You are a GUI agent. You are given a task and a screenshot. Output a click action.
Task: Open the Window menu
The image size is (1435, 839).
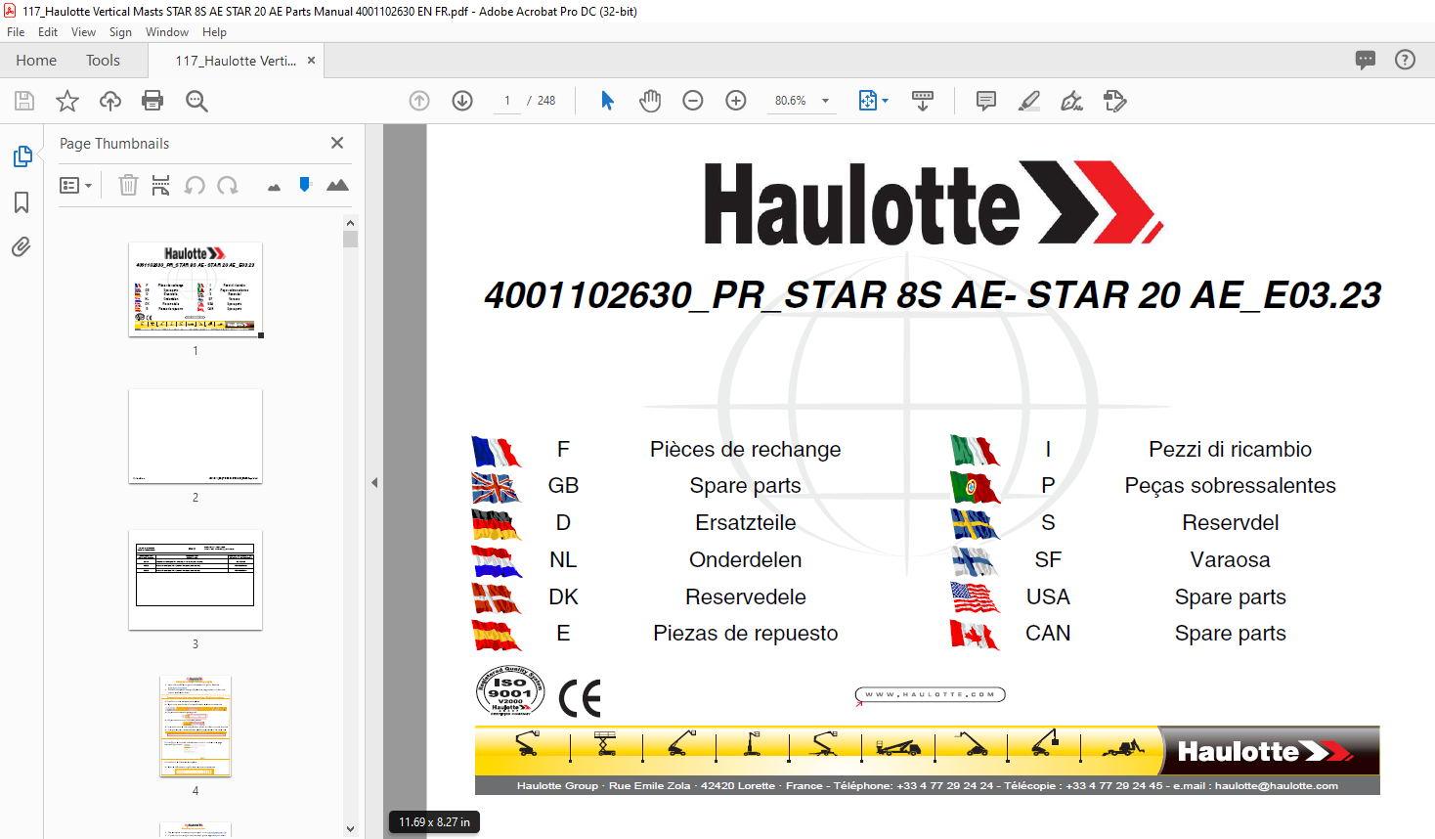pyautogui.click(x=167, y=32)
